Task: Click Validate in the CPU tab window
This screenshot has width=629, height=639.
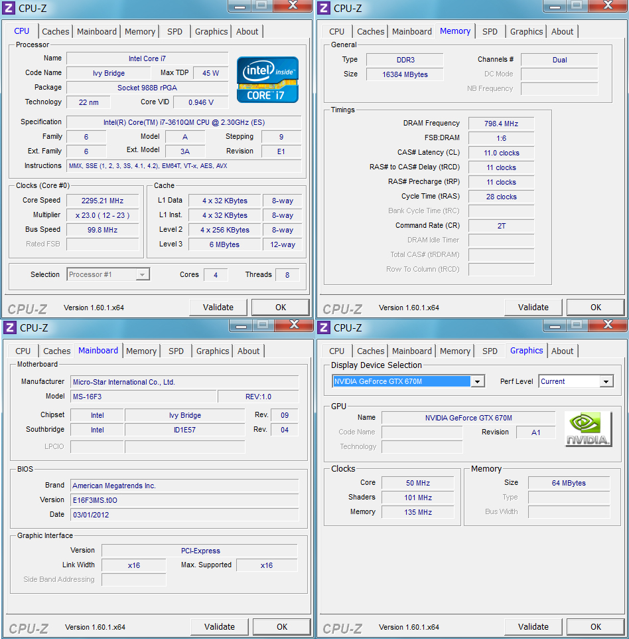Action: [x=218, y=308]
